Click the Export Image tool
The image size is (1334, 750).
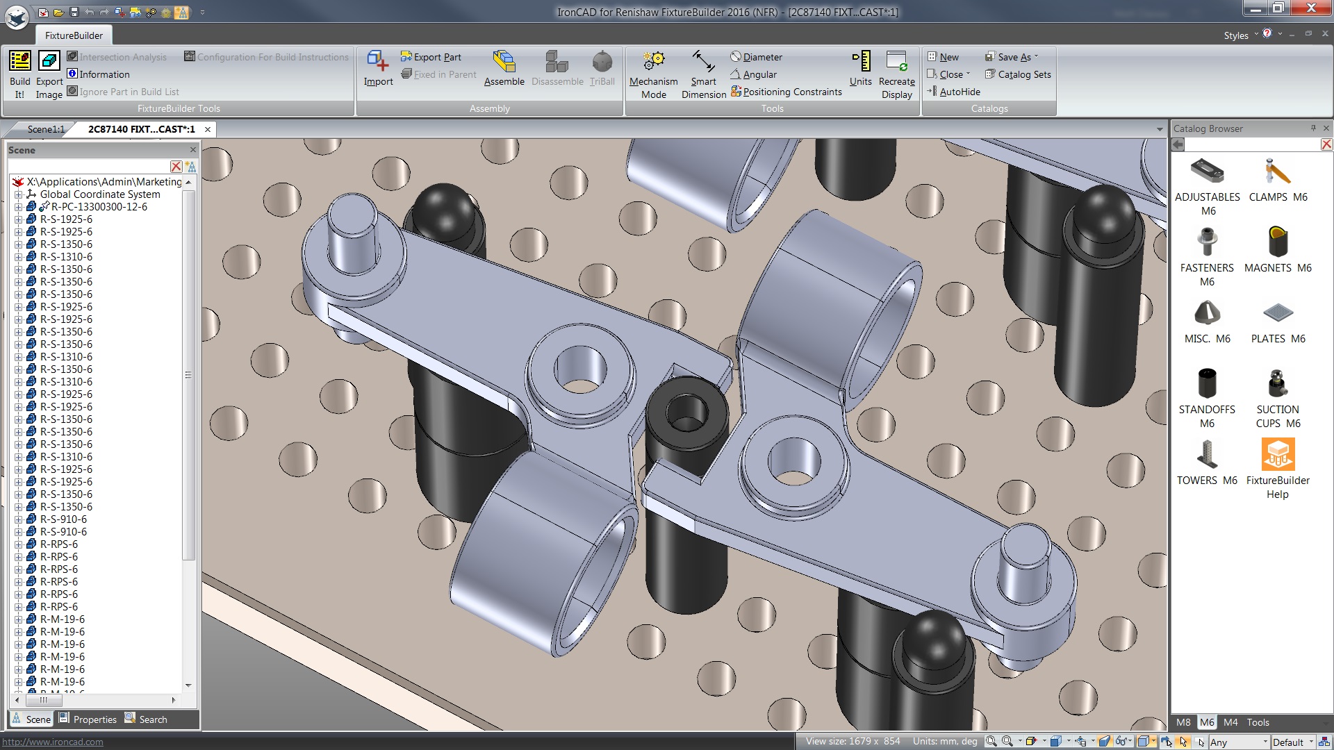tap(49, 73)
